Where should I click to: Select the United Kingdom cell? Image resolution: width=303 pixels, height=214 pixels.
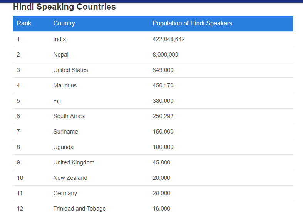click(x=74, y=162)
